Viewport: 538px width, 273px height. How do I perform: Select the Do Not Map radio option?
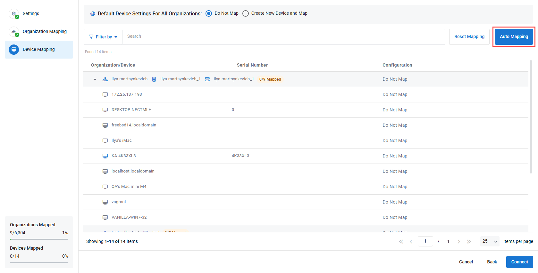tap(209, 13)
